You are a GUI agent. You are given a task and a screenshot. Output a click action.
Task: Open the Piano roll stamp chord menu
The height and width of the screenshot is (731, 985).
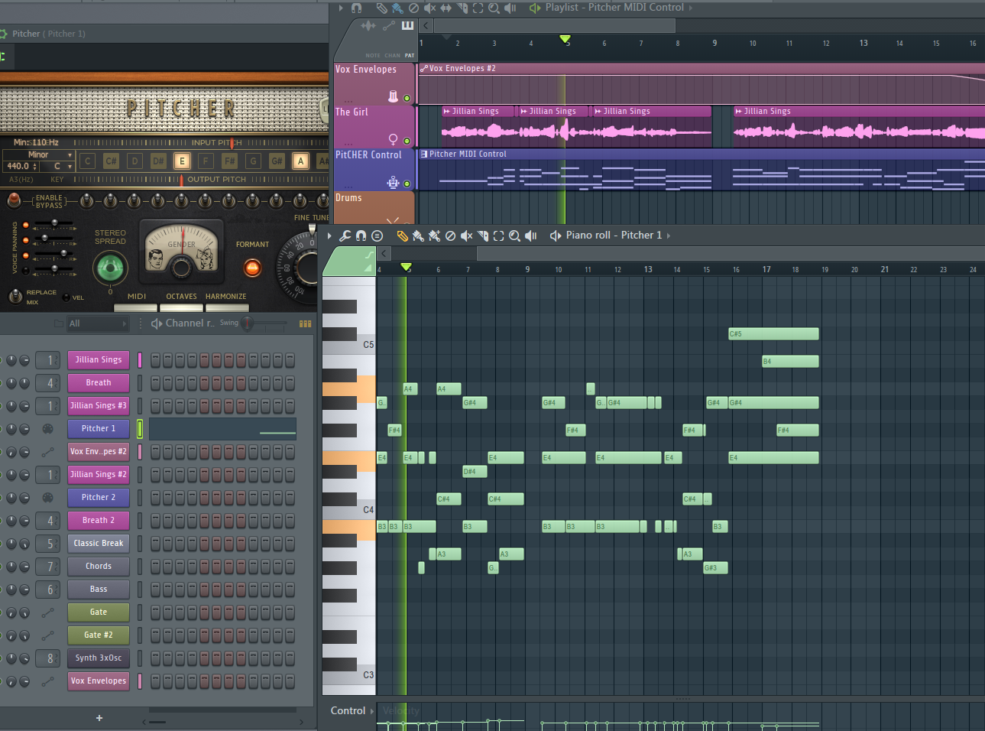[377, 236]
